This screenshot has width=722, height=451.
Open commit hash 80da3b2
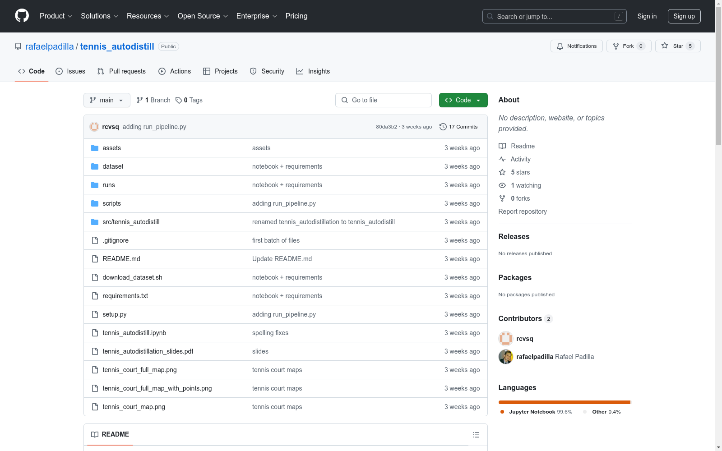[386, 127]
